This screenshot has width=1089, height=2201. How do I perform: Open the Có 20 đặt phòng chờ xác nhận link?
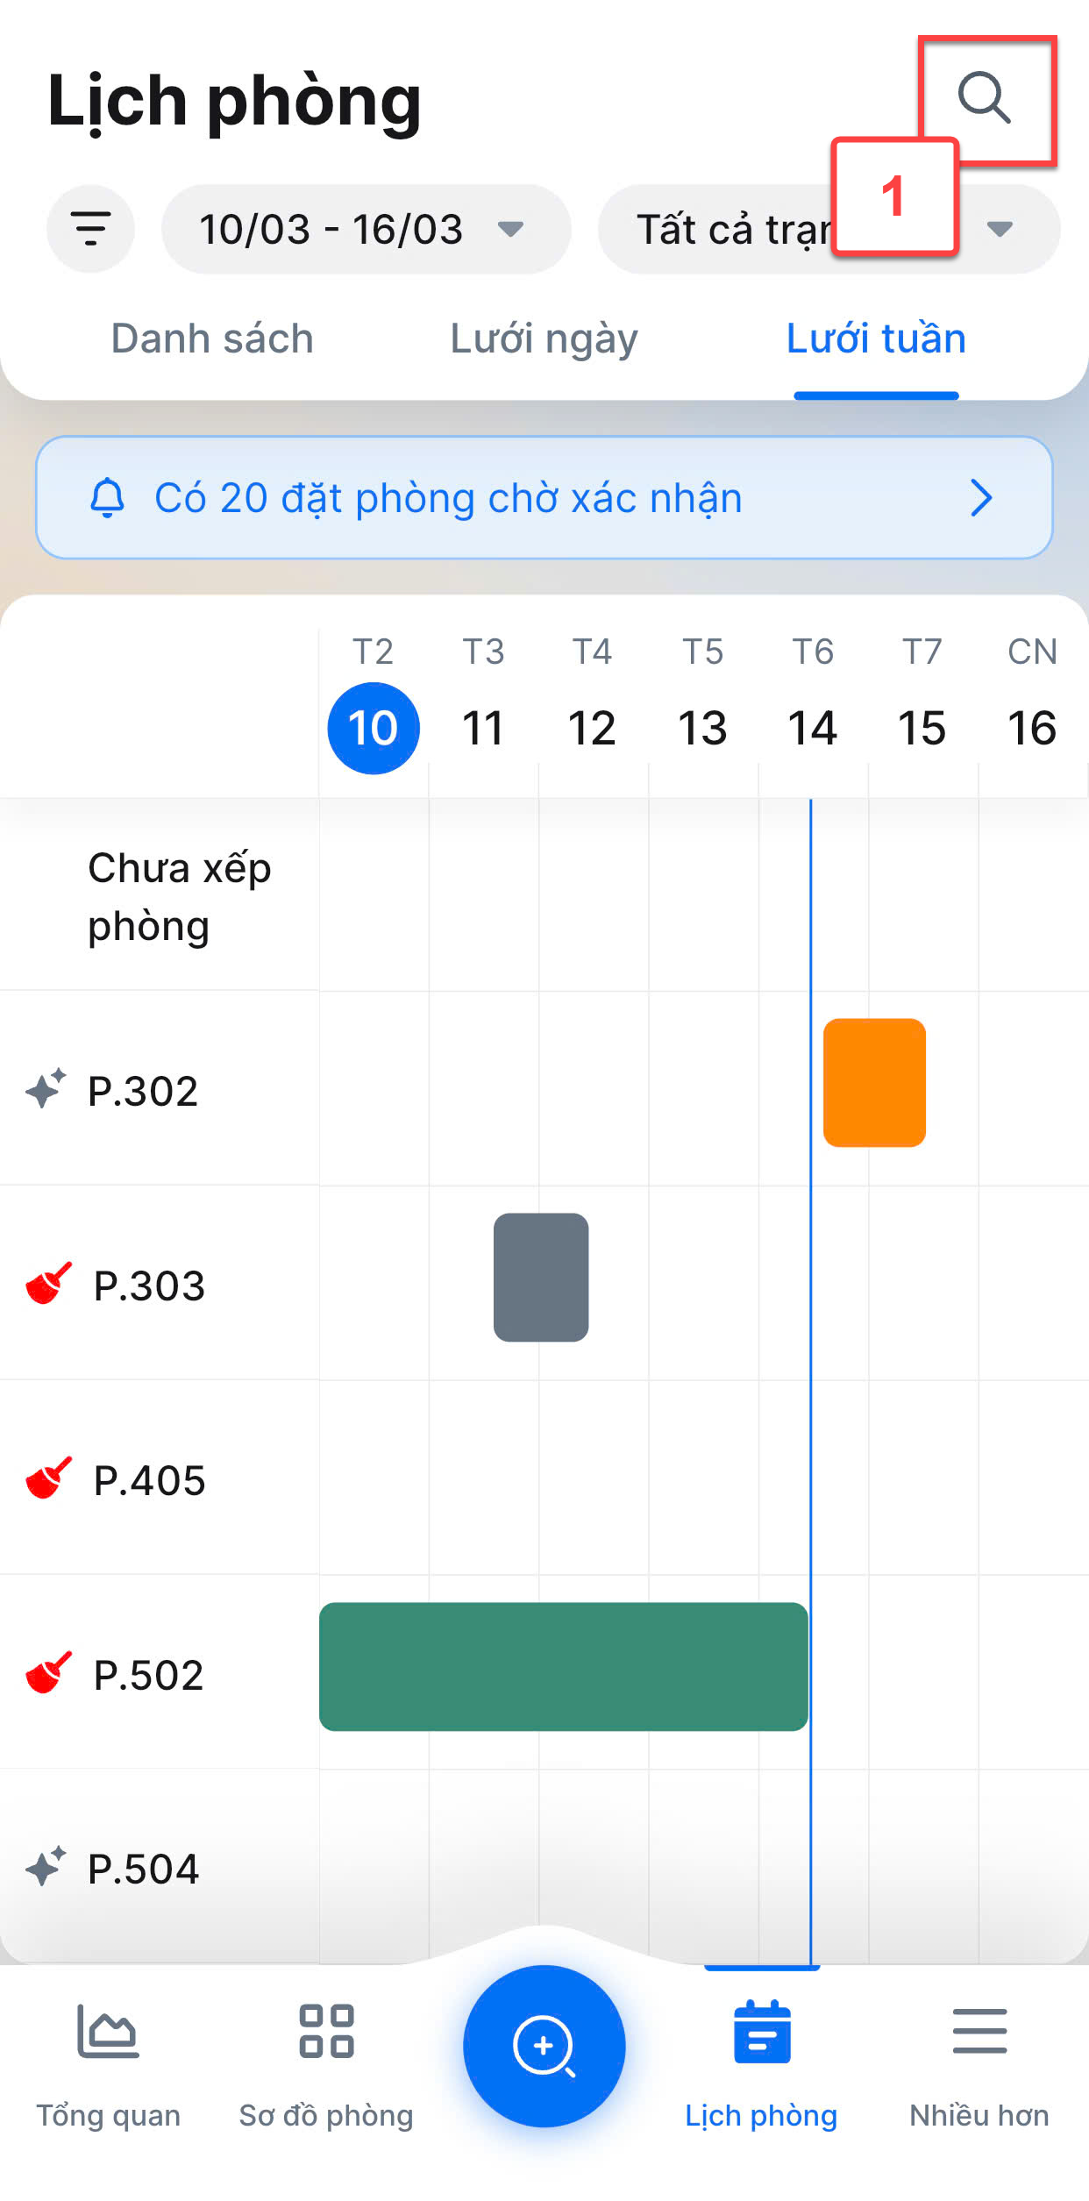point(448,498)
